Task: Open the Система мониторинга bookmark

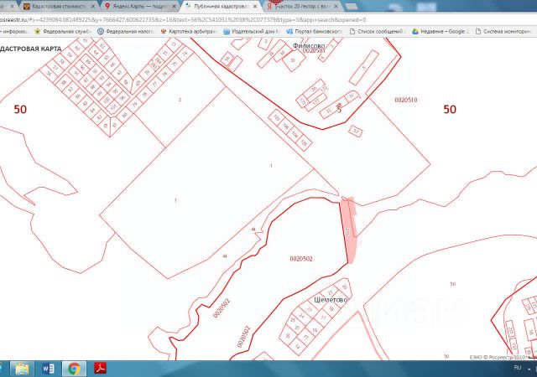Action: click(503, 32)
